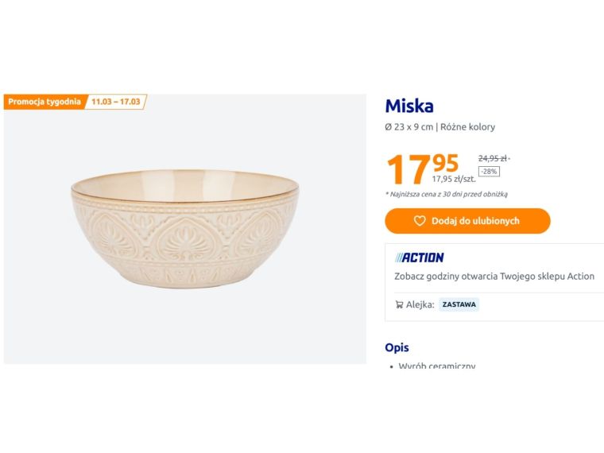Click the 11.03 – 17.03 date badge
This screenshot has width=604, height=453.
116,102
